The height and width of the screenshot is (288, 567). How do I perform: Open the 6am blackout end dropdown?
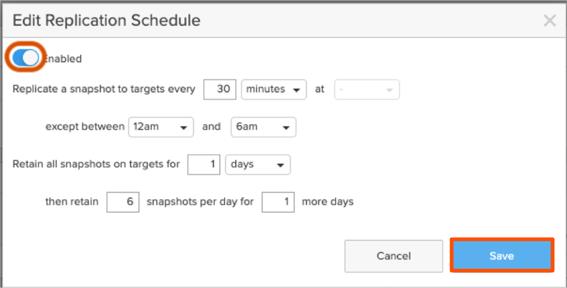point(263,127)
